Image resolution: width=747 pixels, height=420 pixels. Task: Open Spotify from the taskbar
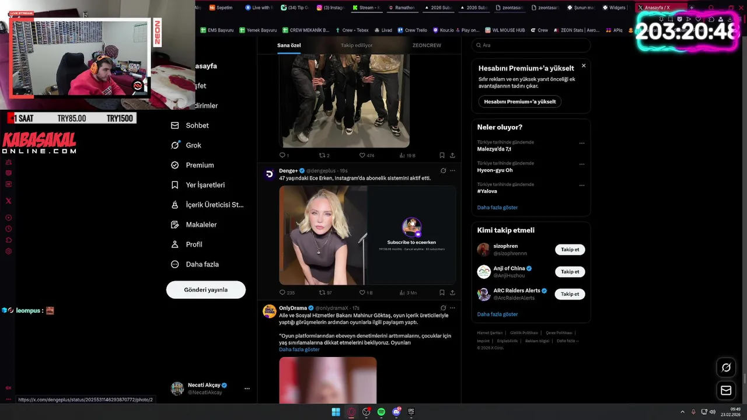coord(381,412)
